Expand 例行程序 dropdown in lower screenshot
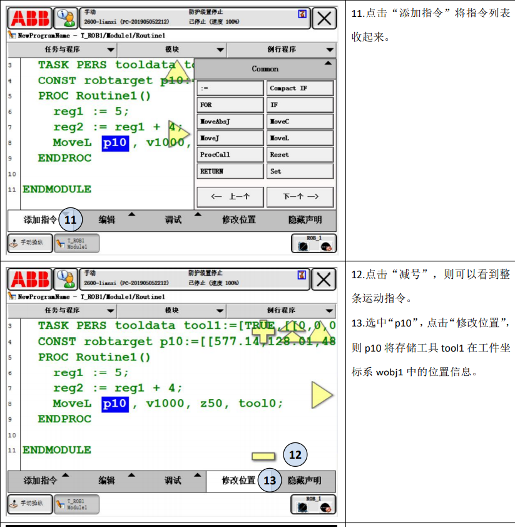Image resolution: width=515 pixels, height=527 pixels. coord(282,310)
